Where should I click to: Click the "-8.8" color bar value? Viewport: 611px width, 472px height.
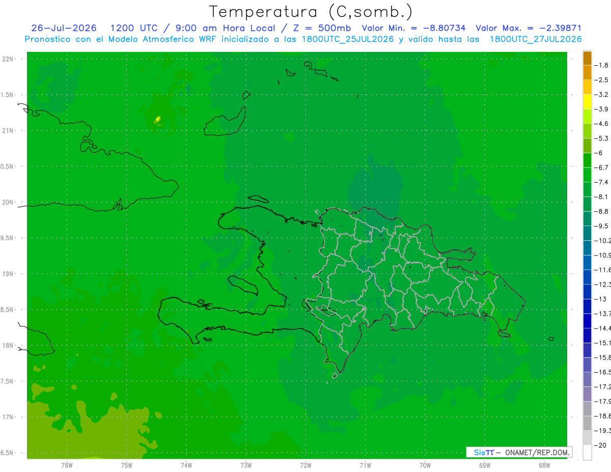pyautogui.click(x=601, y=211)
